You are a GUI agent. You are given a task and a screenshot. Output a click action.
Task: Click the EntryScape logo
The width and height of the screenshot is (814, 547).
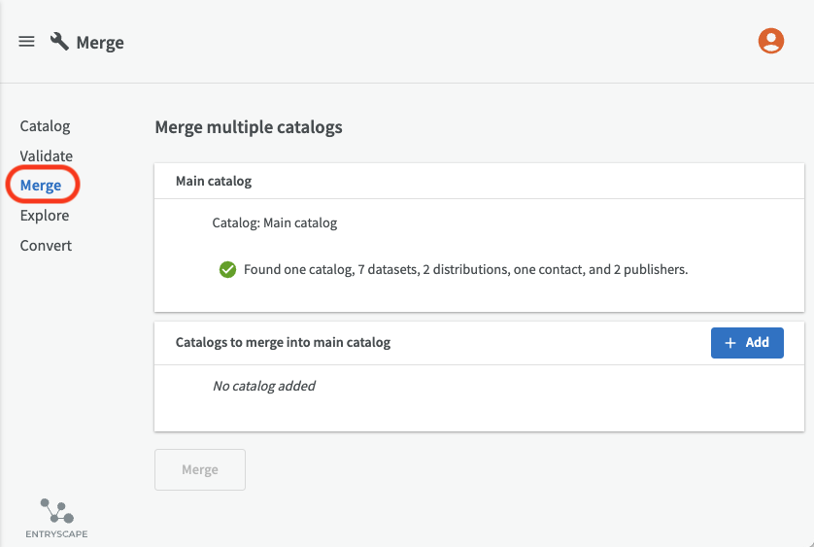click(56, 518)
